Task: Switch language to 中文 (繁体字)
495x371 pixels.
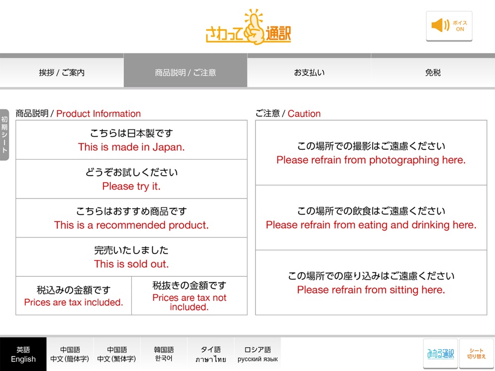Action: click(117, 354)
